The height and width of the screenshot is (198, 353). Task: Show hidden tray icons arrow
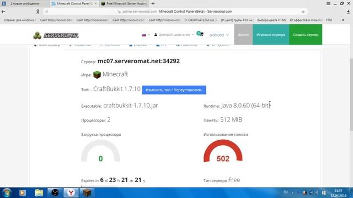[293, 193]
